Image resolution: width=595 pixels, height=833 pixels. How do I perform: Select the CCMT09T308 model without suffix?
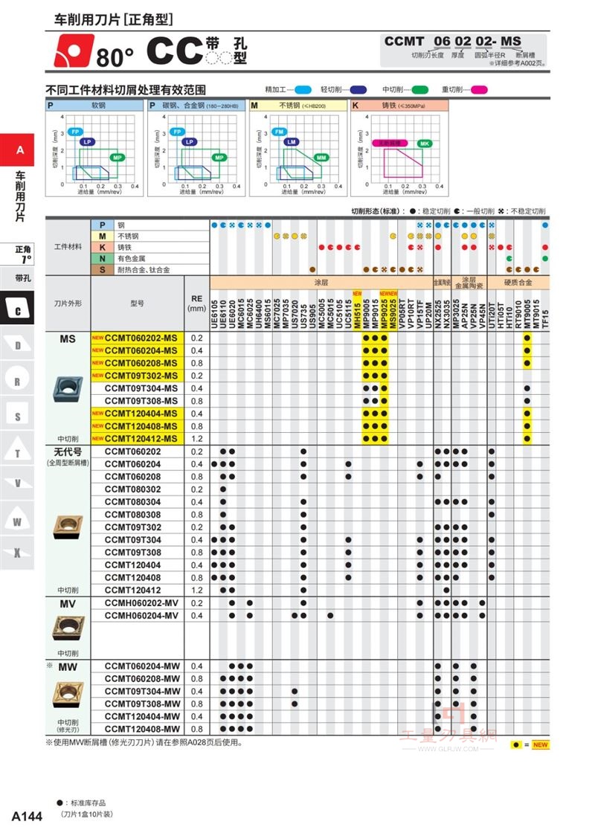click(133, 553)
